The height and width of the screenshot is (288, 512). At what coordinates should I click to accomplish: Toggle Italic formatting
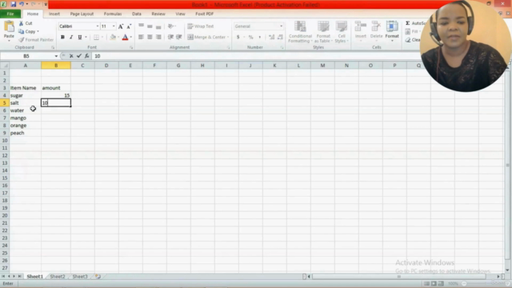click(x=71, y=38)
